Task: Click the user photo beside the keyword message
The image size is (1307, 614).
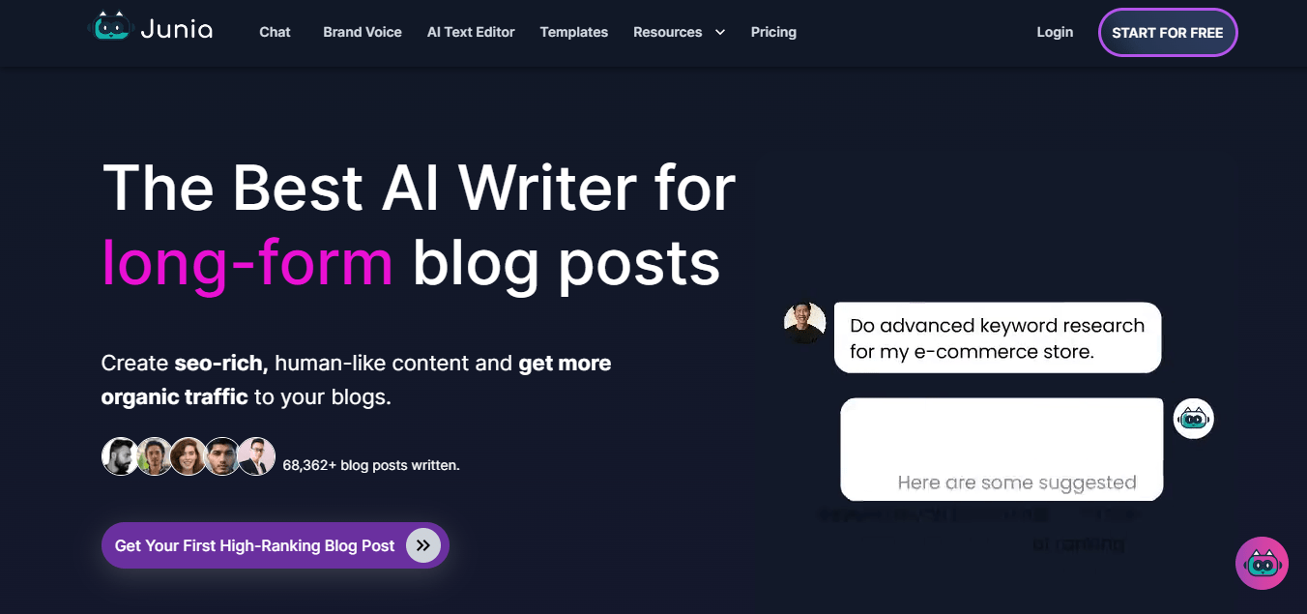Action: point(804,323)
